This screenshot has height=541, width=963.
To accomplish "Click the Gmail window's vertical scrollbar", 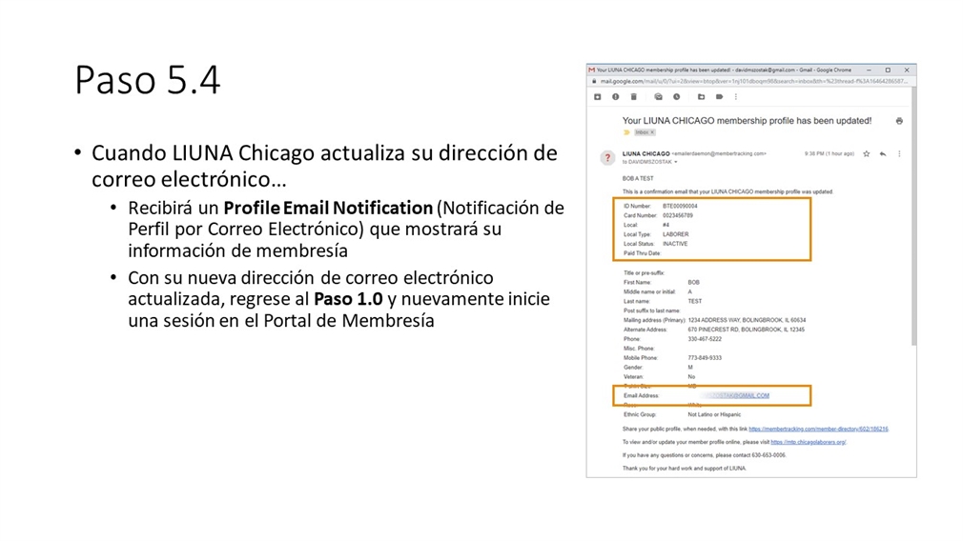I will click(913, 214).
